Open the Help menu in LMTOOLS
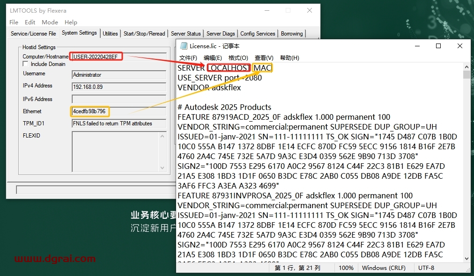 pyautogui.click(x=71, y=22)
